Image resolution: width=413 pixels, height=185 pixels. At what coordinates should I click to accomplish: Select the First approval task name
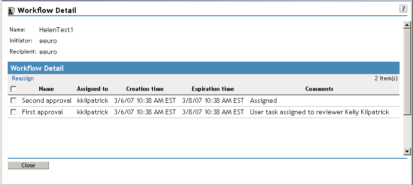pyautogui.click(x=43, y=112)
